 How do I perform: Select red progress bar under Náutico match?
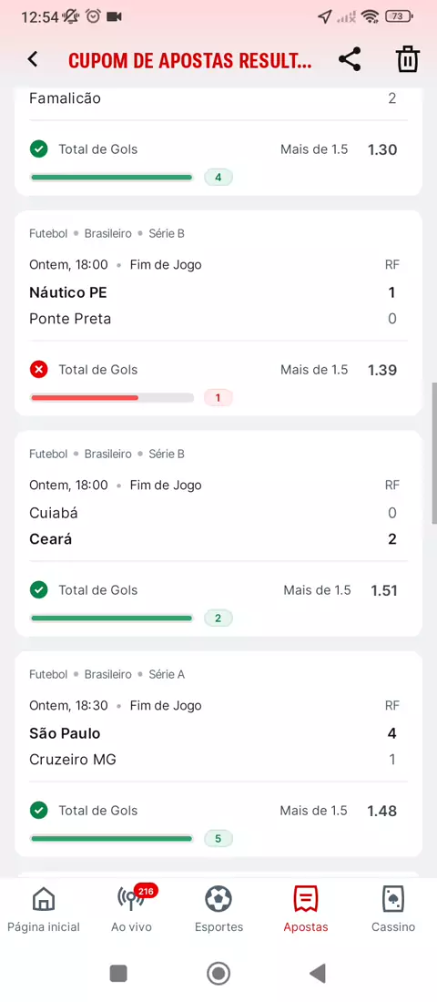pyautogui.click(x=112, y=397)
